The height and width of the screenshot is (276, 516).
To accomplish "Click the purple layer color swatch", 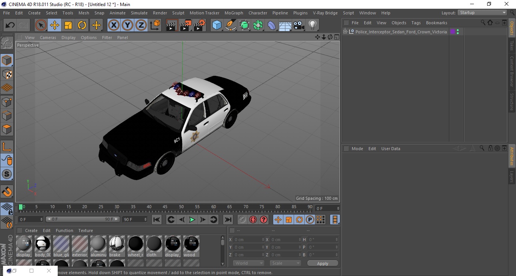I will [x=453, y=32].
